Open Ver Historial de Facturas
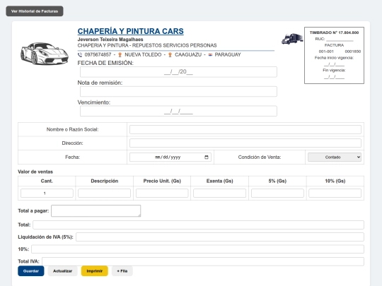This screenshot has height=286, width=382. point(35,11)
